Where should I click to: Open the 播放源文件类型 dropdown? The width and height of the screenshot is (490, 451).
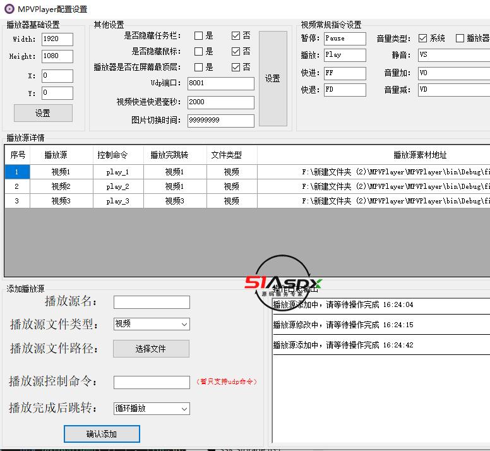coord(152,324)
